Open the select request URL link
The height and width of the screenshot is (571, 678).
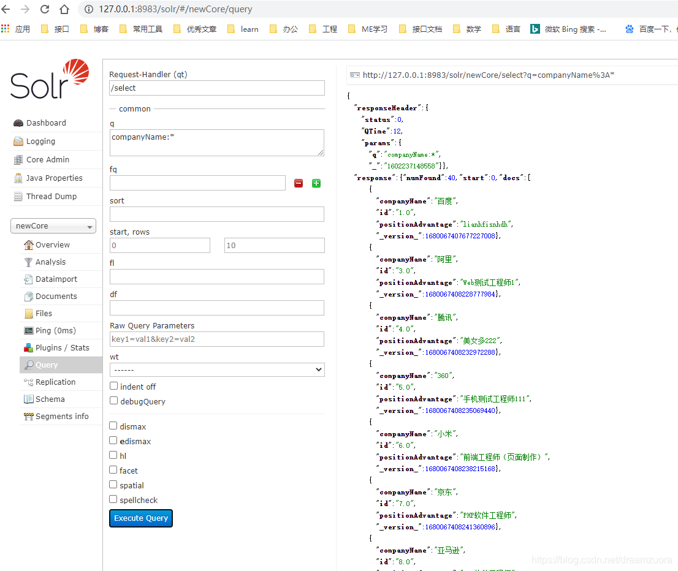(488, 75)
